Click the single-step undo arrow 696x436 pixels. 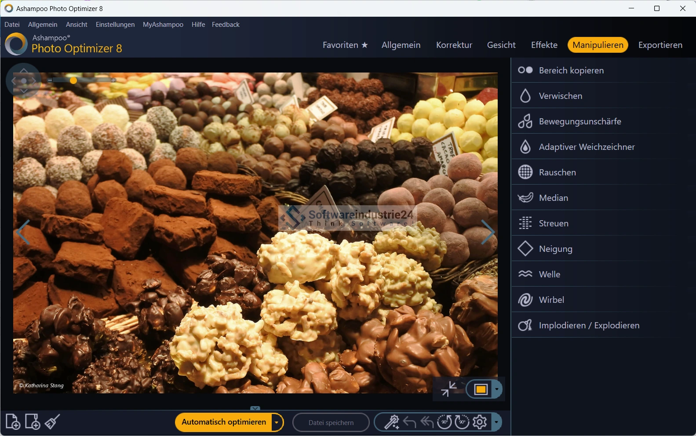(409, 422)
